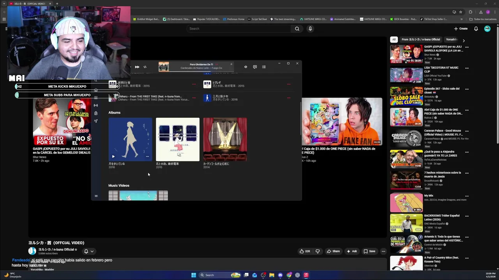Open the PreSonus: Home bookmark
The height and width of the screenshot is (280, 499).
tap(234, 19)
